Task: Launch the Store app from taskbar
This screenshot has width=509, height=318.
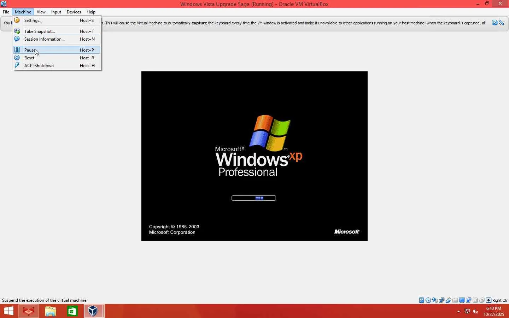Action: tap(72, 311)
